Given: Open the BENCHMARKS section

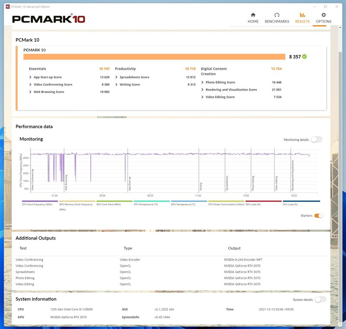Looking at the screenshot, I should point(277,18).
